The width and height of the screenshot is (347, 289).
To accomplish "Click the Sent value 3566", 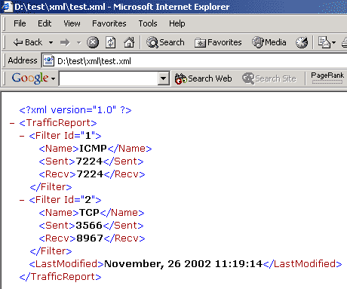I will click(89, 226).
